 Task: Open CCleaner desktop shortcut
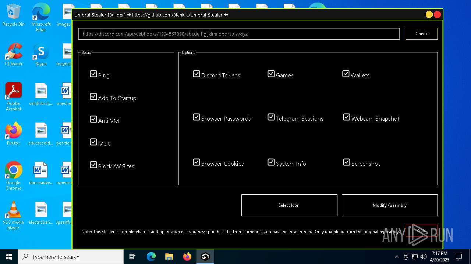[x=14, y=55]
